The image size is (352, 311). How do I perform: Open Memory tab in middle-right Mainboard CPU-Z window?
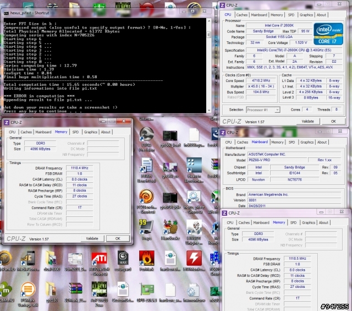[277, 142]
